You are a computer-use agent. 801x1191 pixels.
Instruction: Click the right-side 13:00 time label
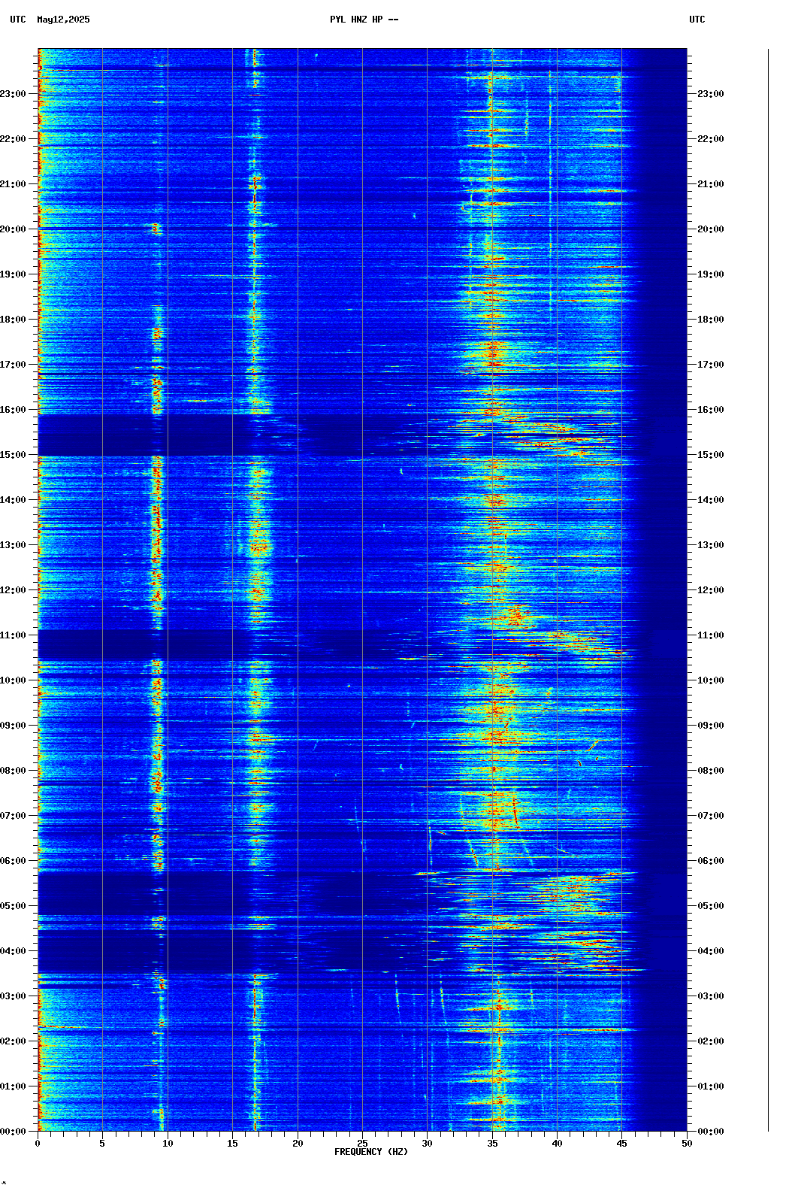[x=711, y=545]
